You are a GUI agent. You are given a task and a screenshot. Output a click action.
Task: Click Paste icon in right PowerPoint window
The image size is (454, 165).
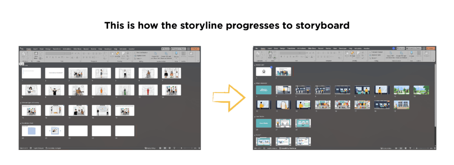point(258,54)
